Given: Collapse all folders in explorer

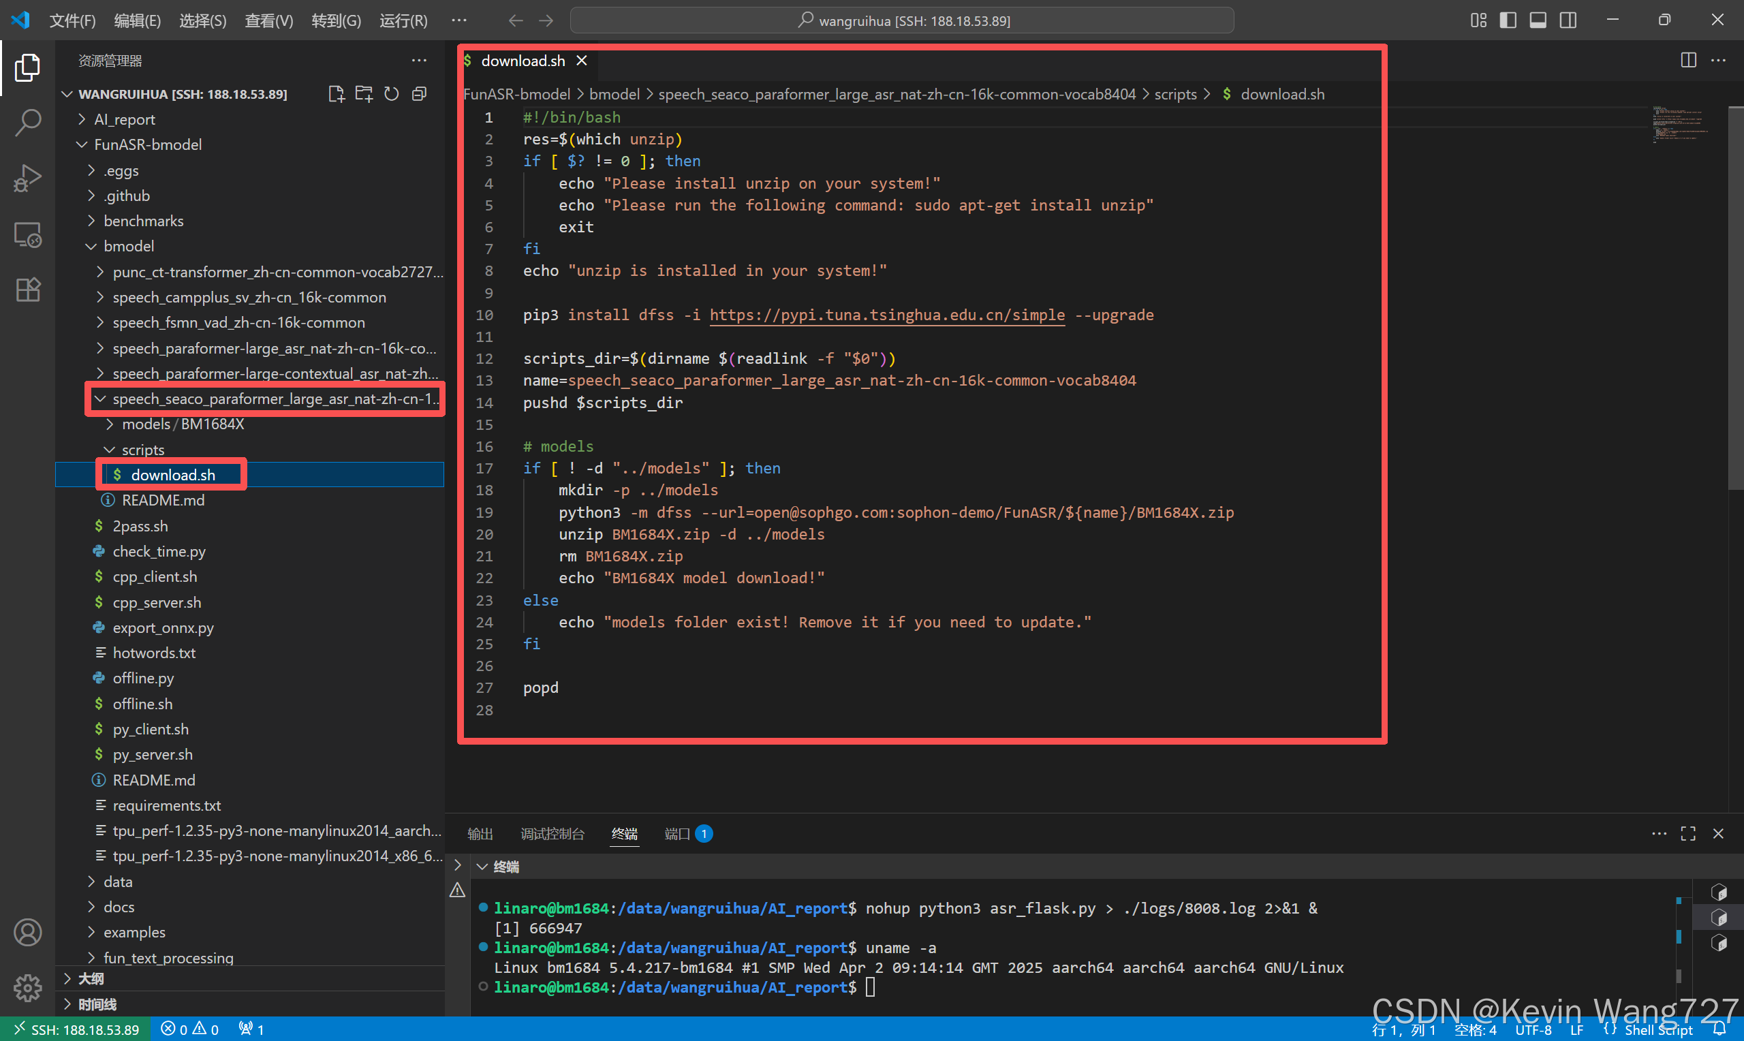Looking at the screenshot, I should click(420, 94).
